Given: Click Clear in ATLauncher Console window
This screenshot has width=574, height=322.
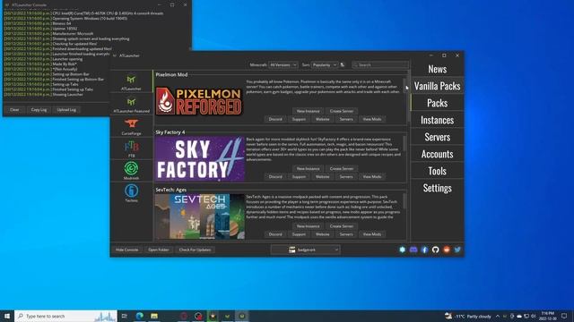Looking at the screenshot, I should point(14,109).
